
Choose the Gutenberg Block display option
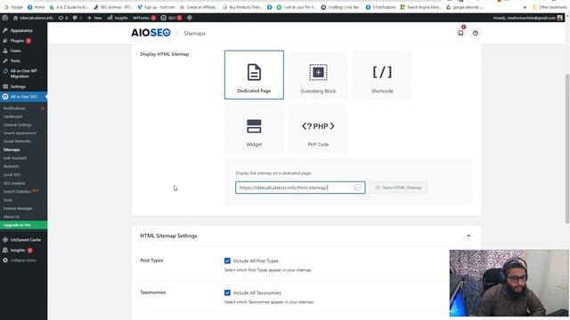pos(318,75)
